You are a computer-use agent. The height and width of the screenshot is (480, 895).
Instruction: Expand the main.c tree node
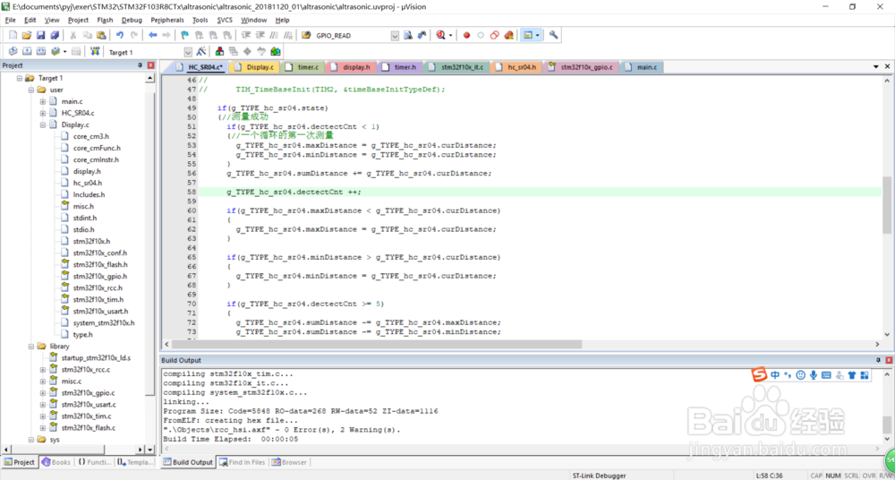[42, 102]
